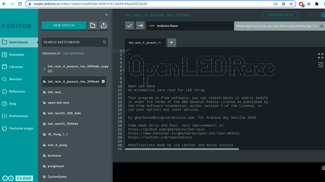This screenshot has height=182, width=325.
Task: Click the Search Sketchbook field
Action: click(x=71, y=42)
